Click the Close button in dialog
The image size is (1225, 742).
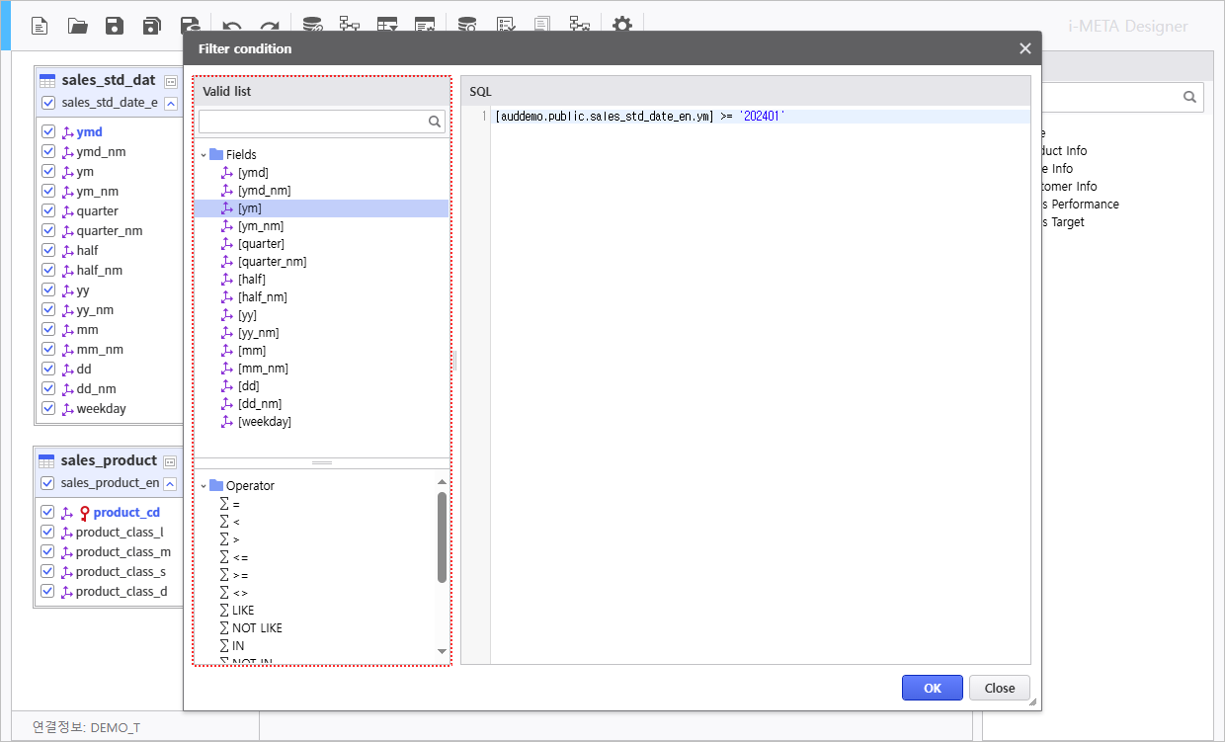coord(999,688)
